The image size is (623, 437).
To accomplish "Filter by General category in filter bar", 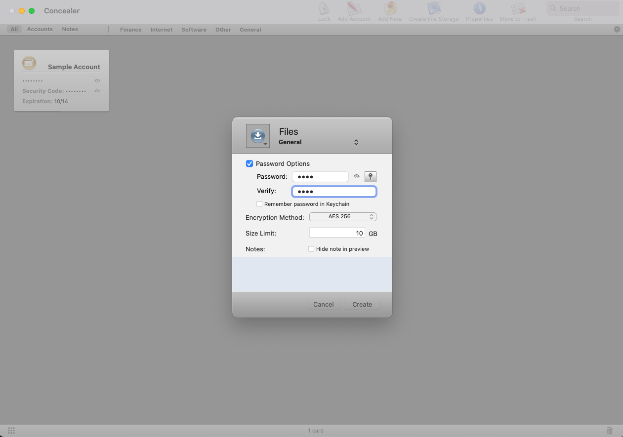I will [250, 30].
